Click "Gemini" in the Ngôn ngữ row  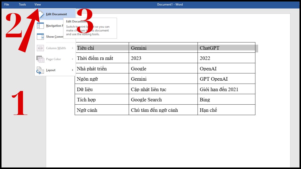click(163, 79)
